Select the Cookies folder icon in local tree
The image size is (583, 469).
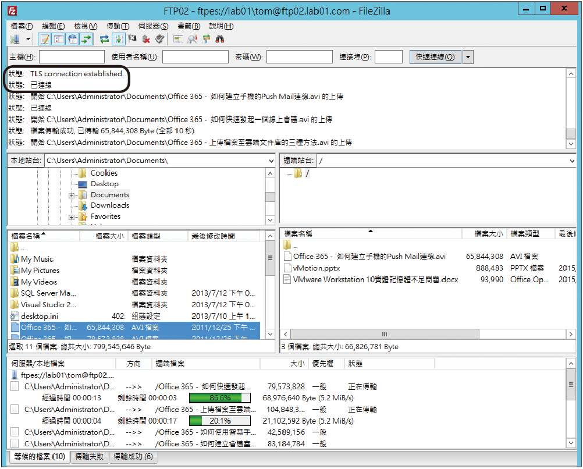(83, 173)
